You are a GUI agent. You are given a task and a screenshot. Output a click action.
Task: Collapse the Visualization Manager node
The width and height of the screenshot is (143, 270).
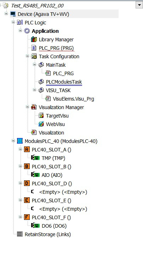28,107
